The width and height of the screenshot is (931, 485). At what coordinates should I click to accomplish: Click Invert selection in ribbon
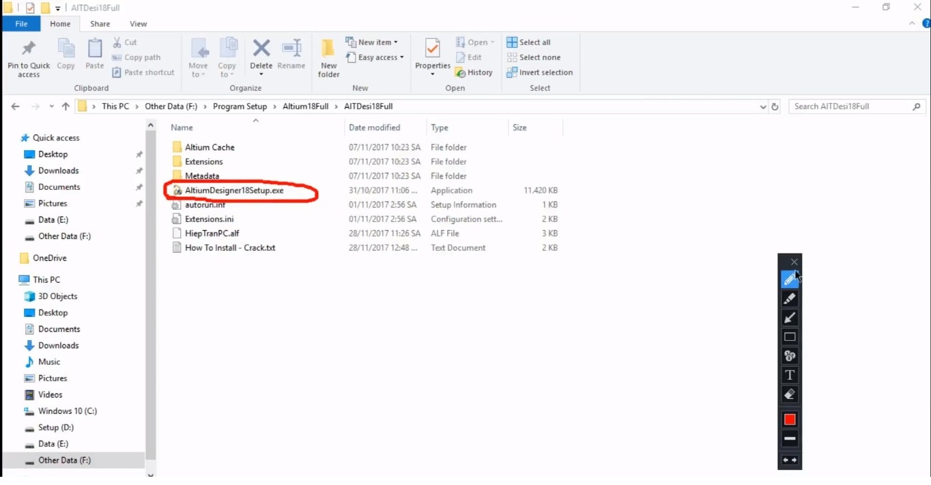click(x=540, y=72)
